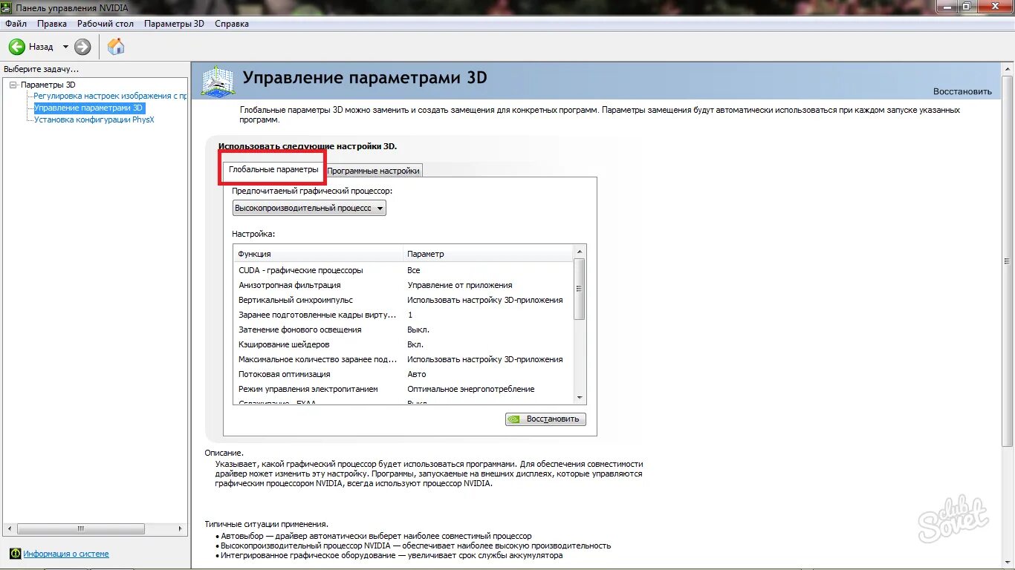Select the Заранее подготовленные кадры вирту… row
Viewport: 1015px width, 570px height.
[x=403, y=315]
